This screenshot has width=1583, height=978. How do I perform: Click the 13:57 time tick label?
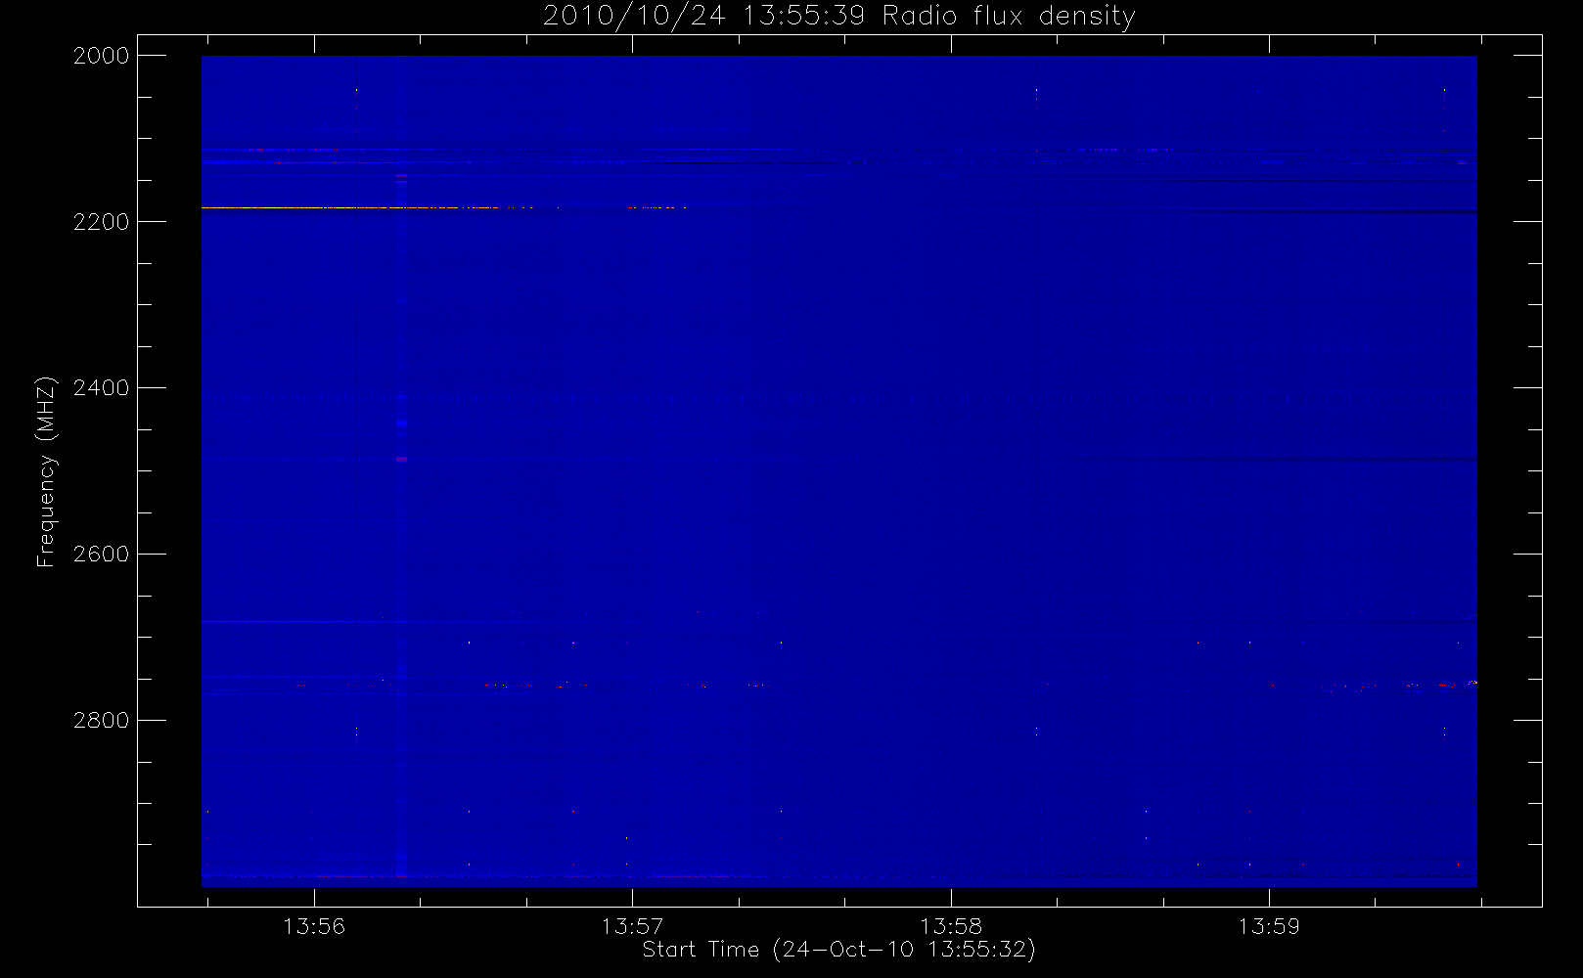(632, 926)
